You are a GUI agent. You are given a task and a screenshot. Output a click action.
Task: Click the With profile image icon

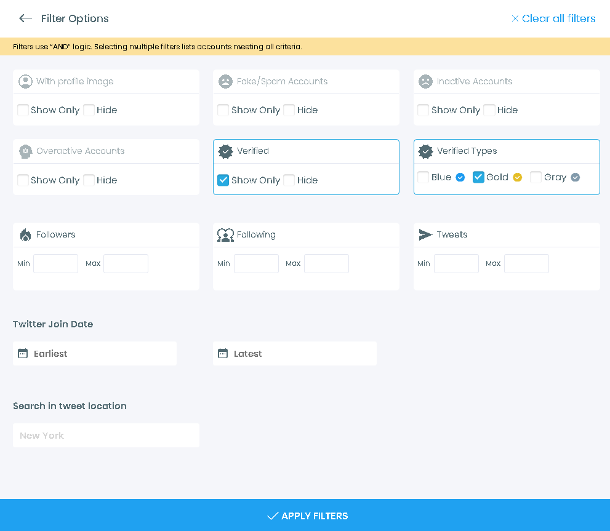coord(25,81)
